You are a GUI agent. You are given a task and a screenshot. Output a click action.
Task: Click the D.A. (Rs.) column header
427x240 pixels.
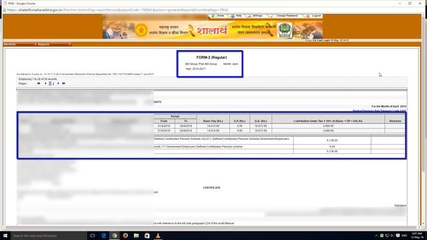pyautogui.click(x=261, y=121)
